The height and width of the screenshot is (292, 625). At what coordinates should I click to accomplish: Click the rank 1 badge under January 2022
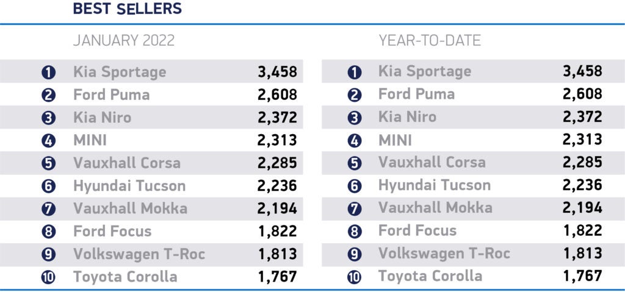(49, 73)
